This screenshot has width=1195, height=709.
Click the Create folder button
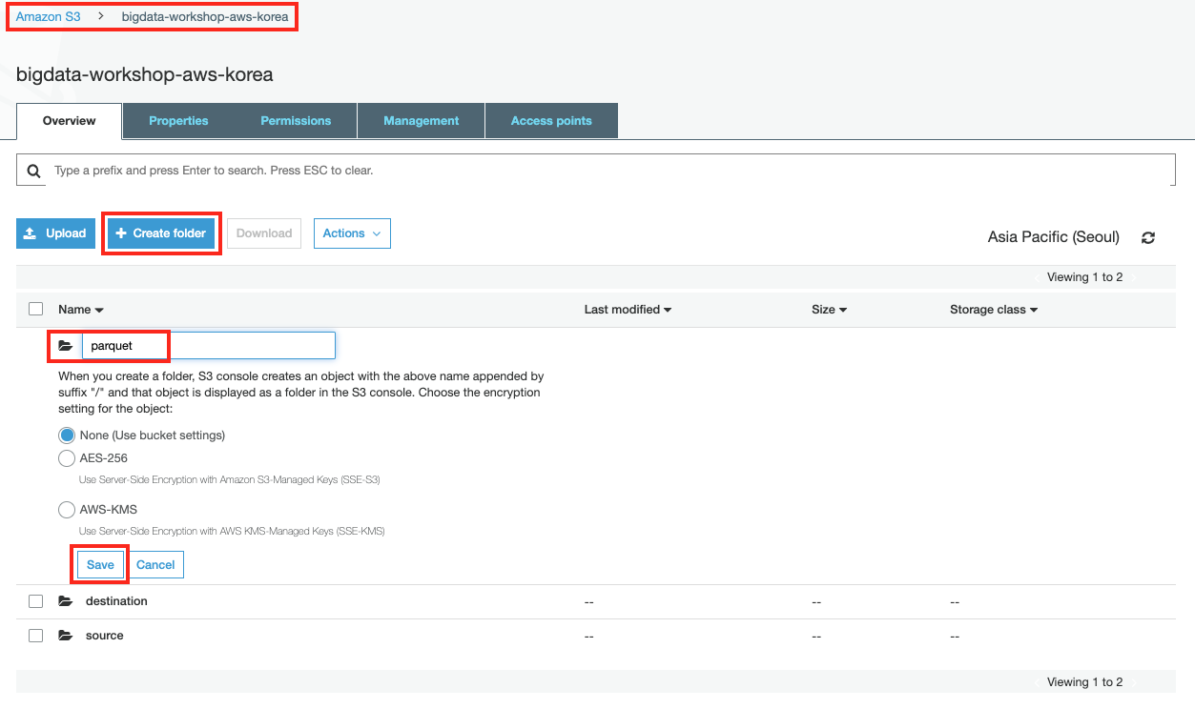(161, 233)
